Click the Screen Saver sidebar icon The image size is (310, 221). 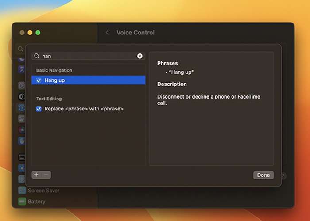pos(22,191)
